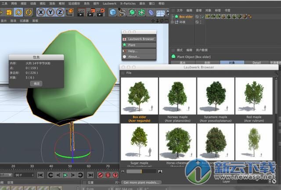The height and width of the screenshot is (190, 281).
Task: Open the Laubwerk menu
Action: click(x=109, y=4)
